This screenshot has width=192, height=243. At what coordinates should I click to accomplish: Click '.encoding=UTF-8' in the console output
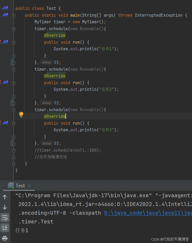[x=42, y=213]
